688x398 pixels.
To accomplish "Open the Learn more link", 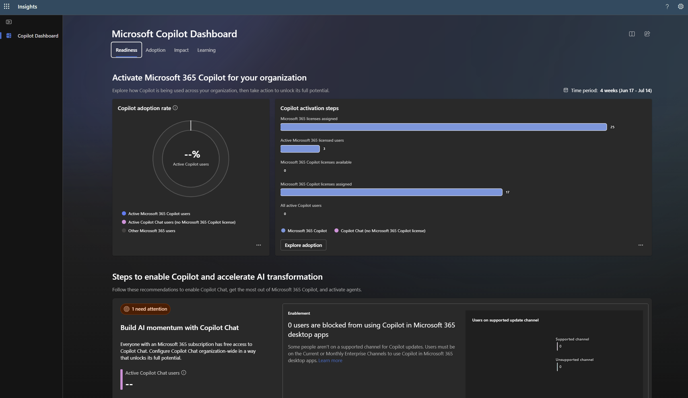I will click(x=330, y=360).
